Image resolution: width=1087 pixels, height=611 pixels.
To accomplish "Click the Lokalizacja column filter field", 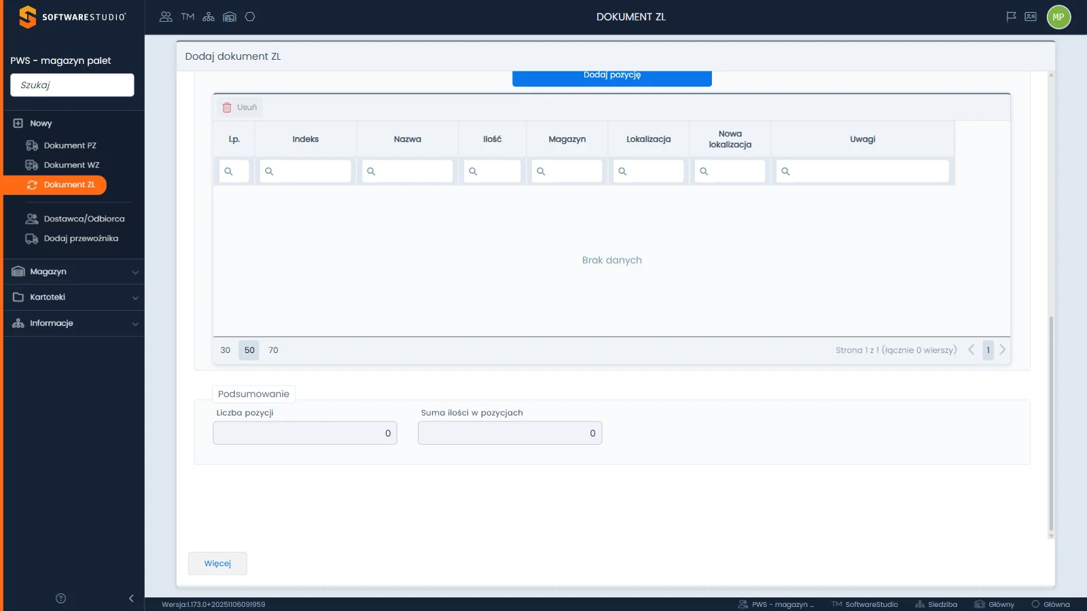I will click(649, 171).
